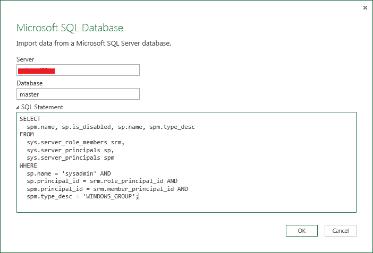The height and width of the screenshot is (253, 373).
Task: Click the OK button
Action: pos(301,231)
